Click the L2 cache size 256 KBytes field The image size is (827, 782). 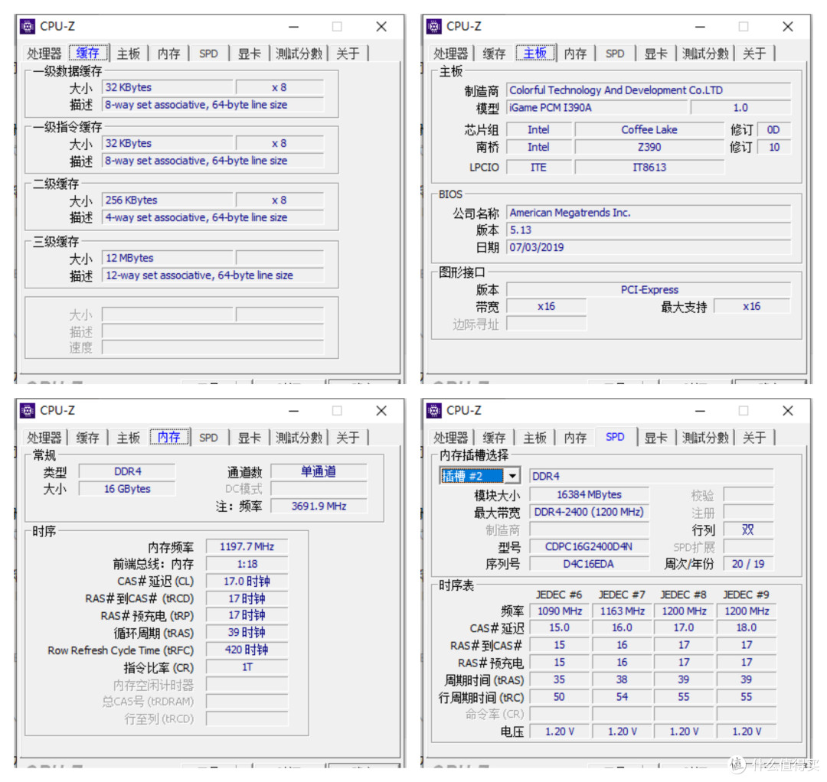pos(167,200)
